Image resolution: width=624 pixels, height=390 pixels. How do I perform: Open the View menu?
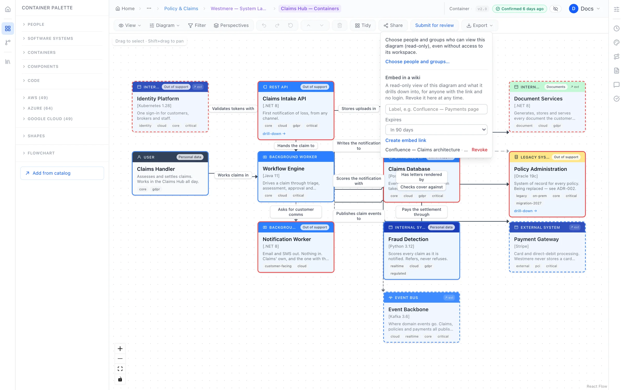[130, 25]
